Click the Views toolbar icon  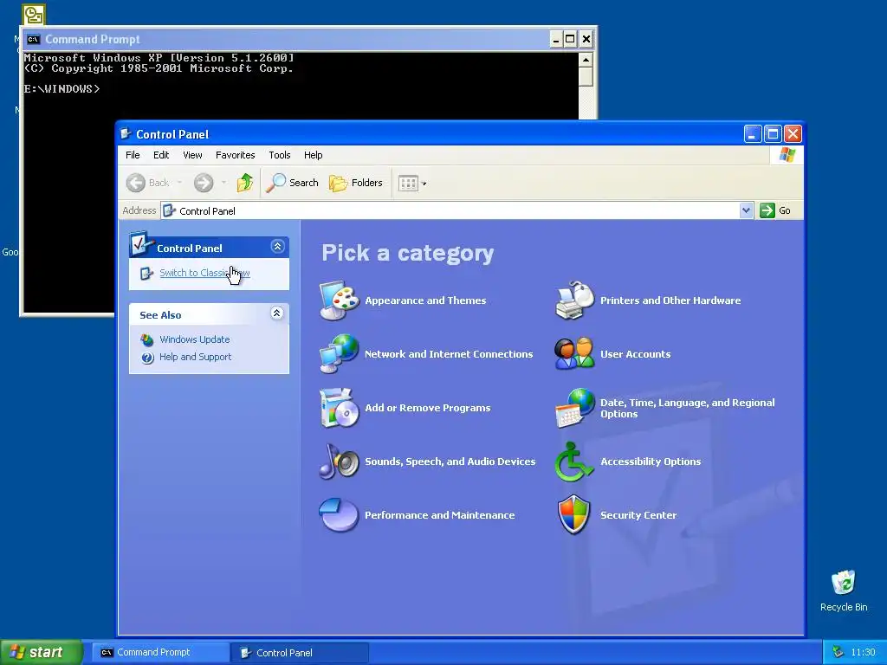coord(408,184)
